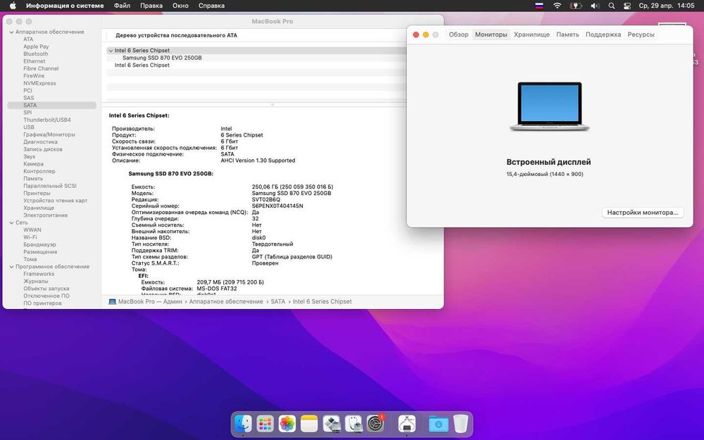Switch to the Мониторы tab
Image resolution: width=704 pixels, height=440 pixels.
click(491, 34)
